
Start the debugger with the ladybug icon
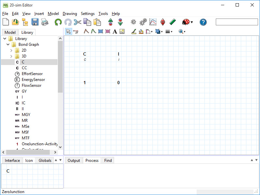[185, 22]
